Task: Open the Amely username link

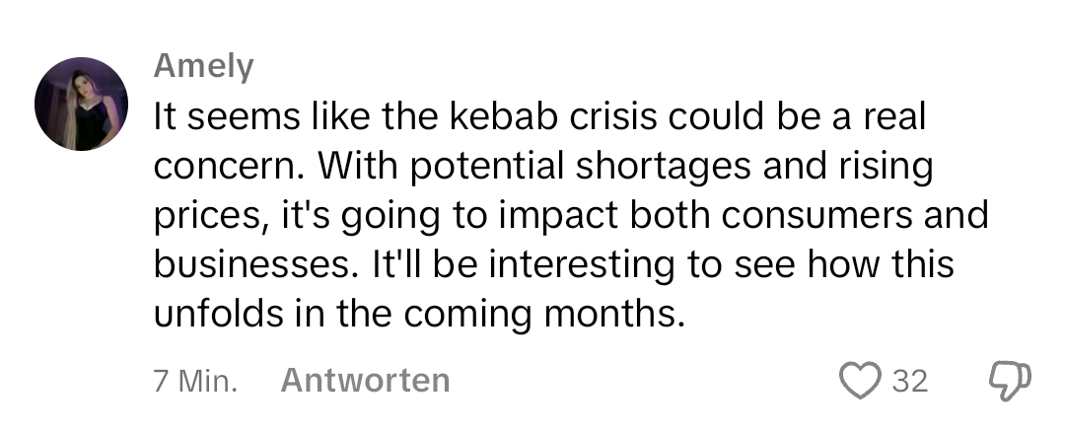Action: click(x=204, y=66)
